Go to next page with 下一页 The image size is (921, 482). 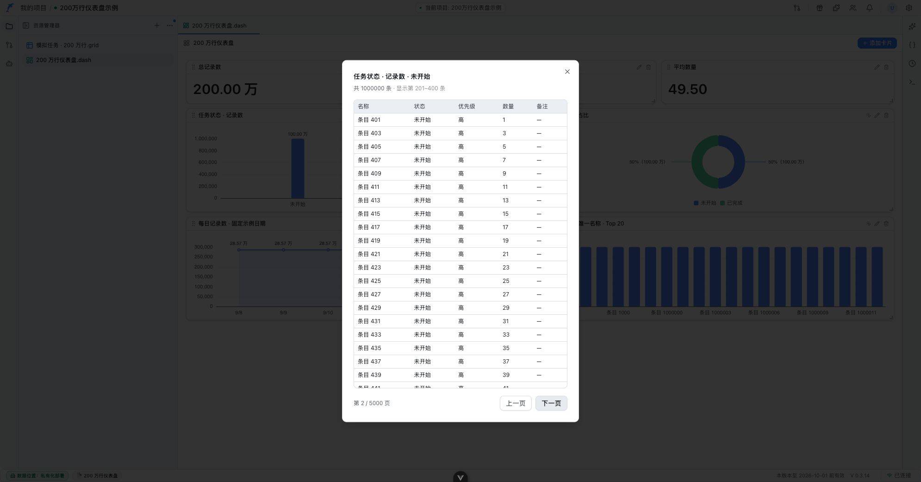551,403
